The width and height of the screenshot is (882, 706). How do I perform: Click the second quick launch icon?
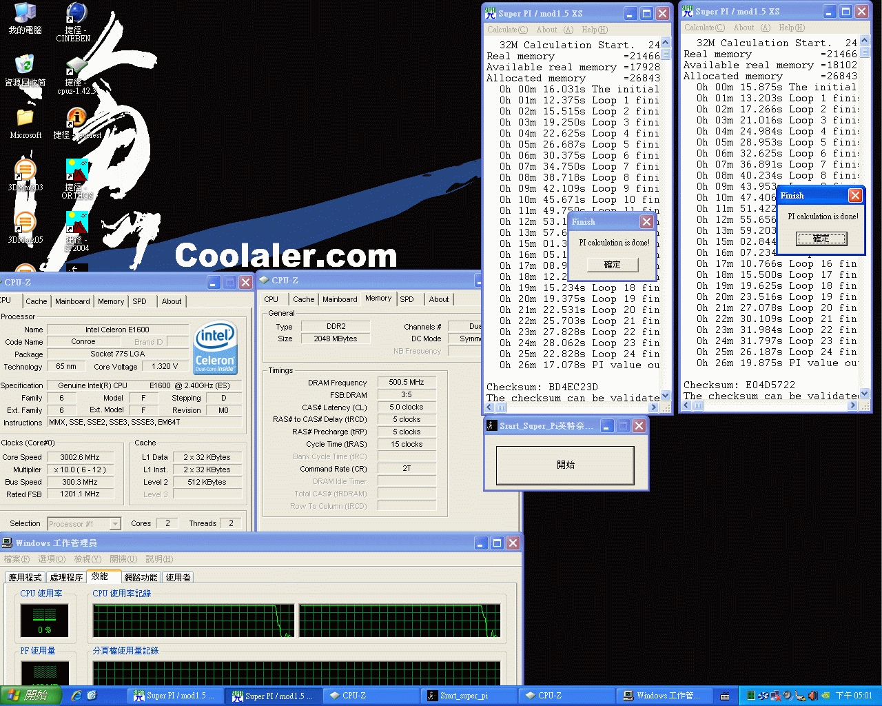coord(92,696)
